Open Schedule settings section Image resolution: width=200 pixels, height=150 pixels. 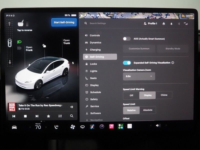click(100, 92)
